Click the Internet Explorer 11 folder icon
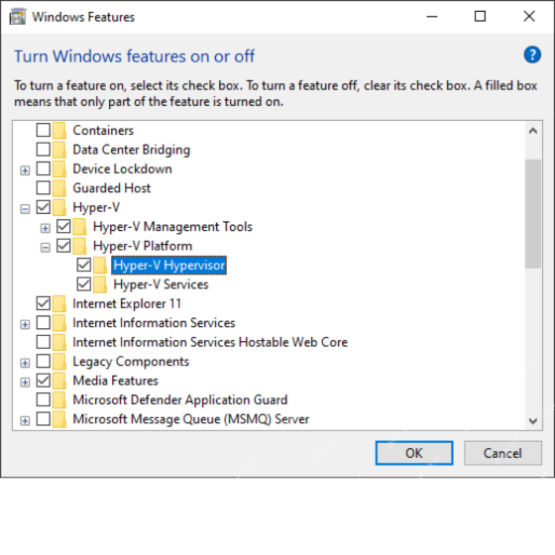The image size is (555, 555). point(59,303)
